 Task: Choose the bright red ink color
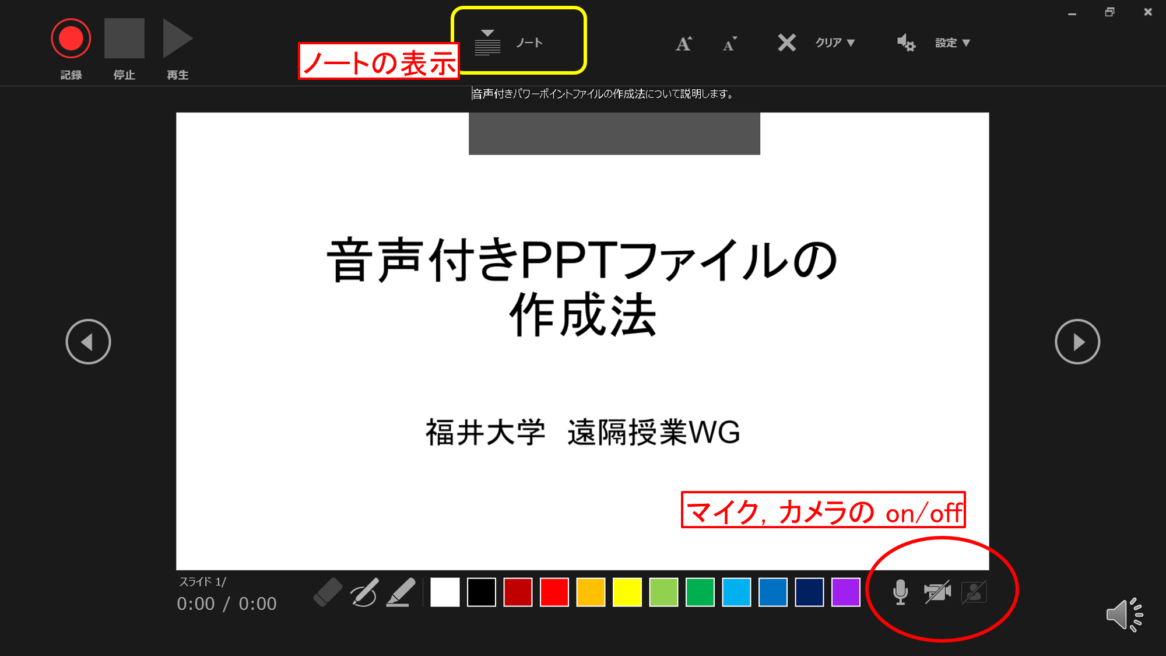(x=554, y=592)
